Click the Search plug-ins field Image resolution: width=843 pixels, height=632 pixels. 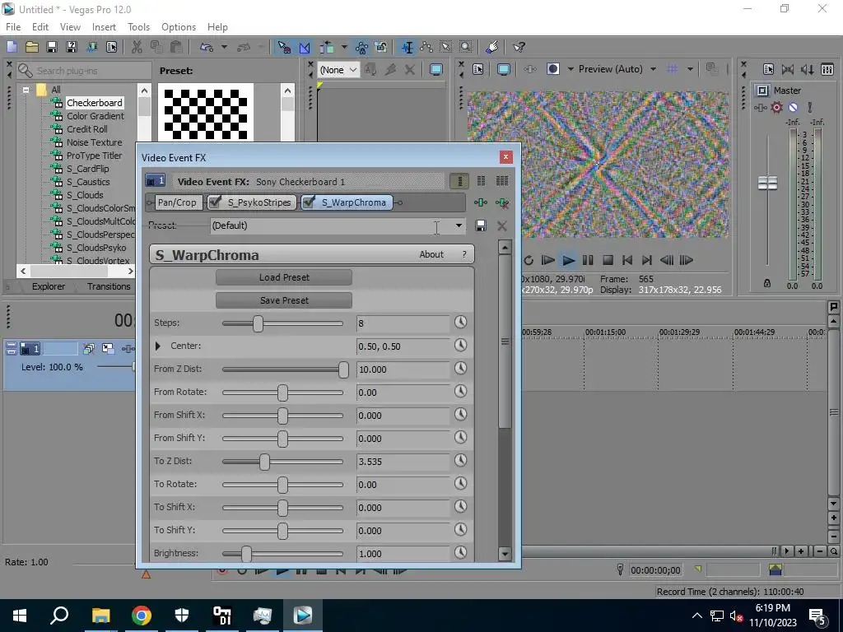(83, 71)
